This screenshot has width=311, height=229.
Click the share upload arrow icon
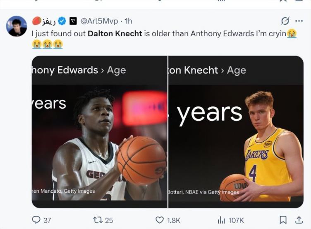point(298,220)
